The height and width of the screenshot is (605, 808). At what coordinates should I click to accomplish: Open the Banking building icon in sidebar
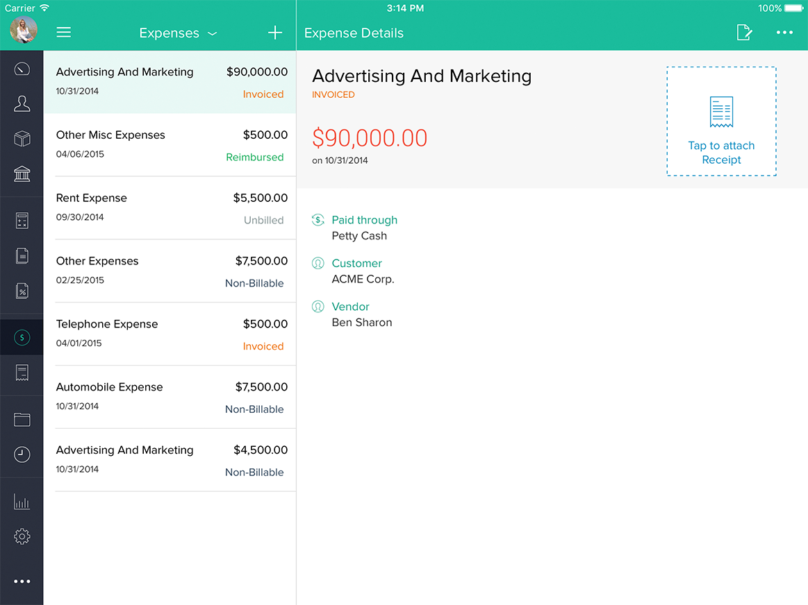click(22, 173)
